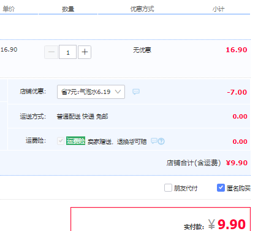Viewport: 258px width, 231px height.
Task: Click the 运费险: label
Action: [36, 141]
